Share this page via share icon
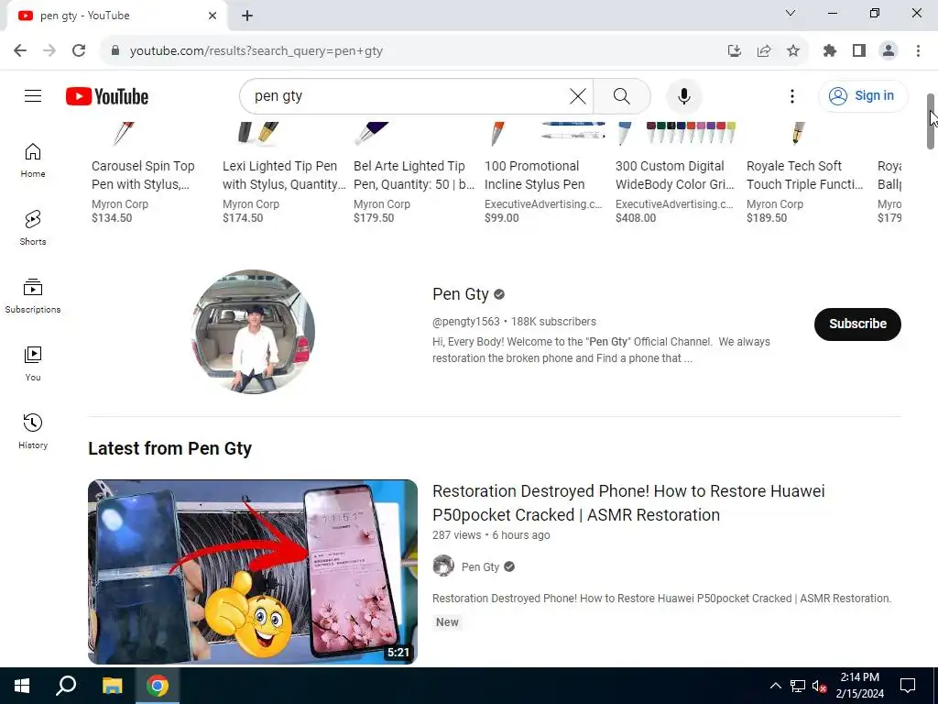Image resolution: width=938 pixels, height=704 pixels. tap(764, 50)
